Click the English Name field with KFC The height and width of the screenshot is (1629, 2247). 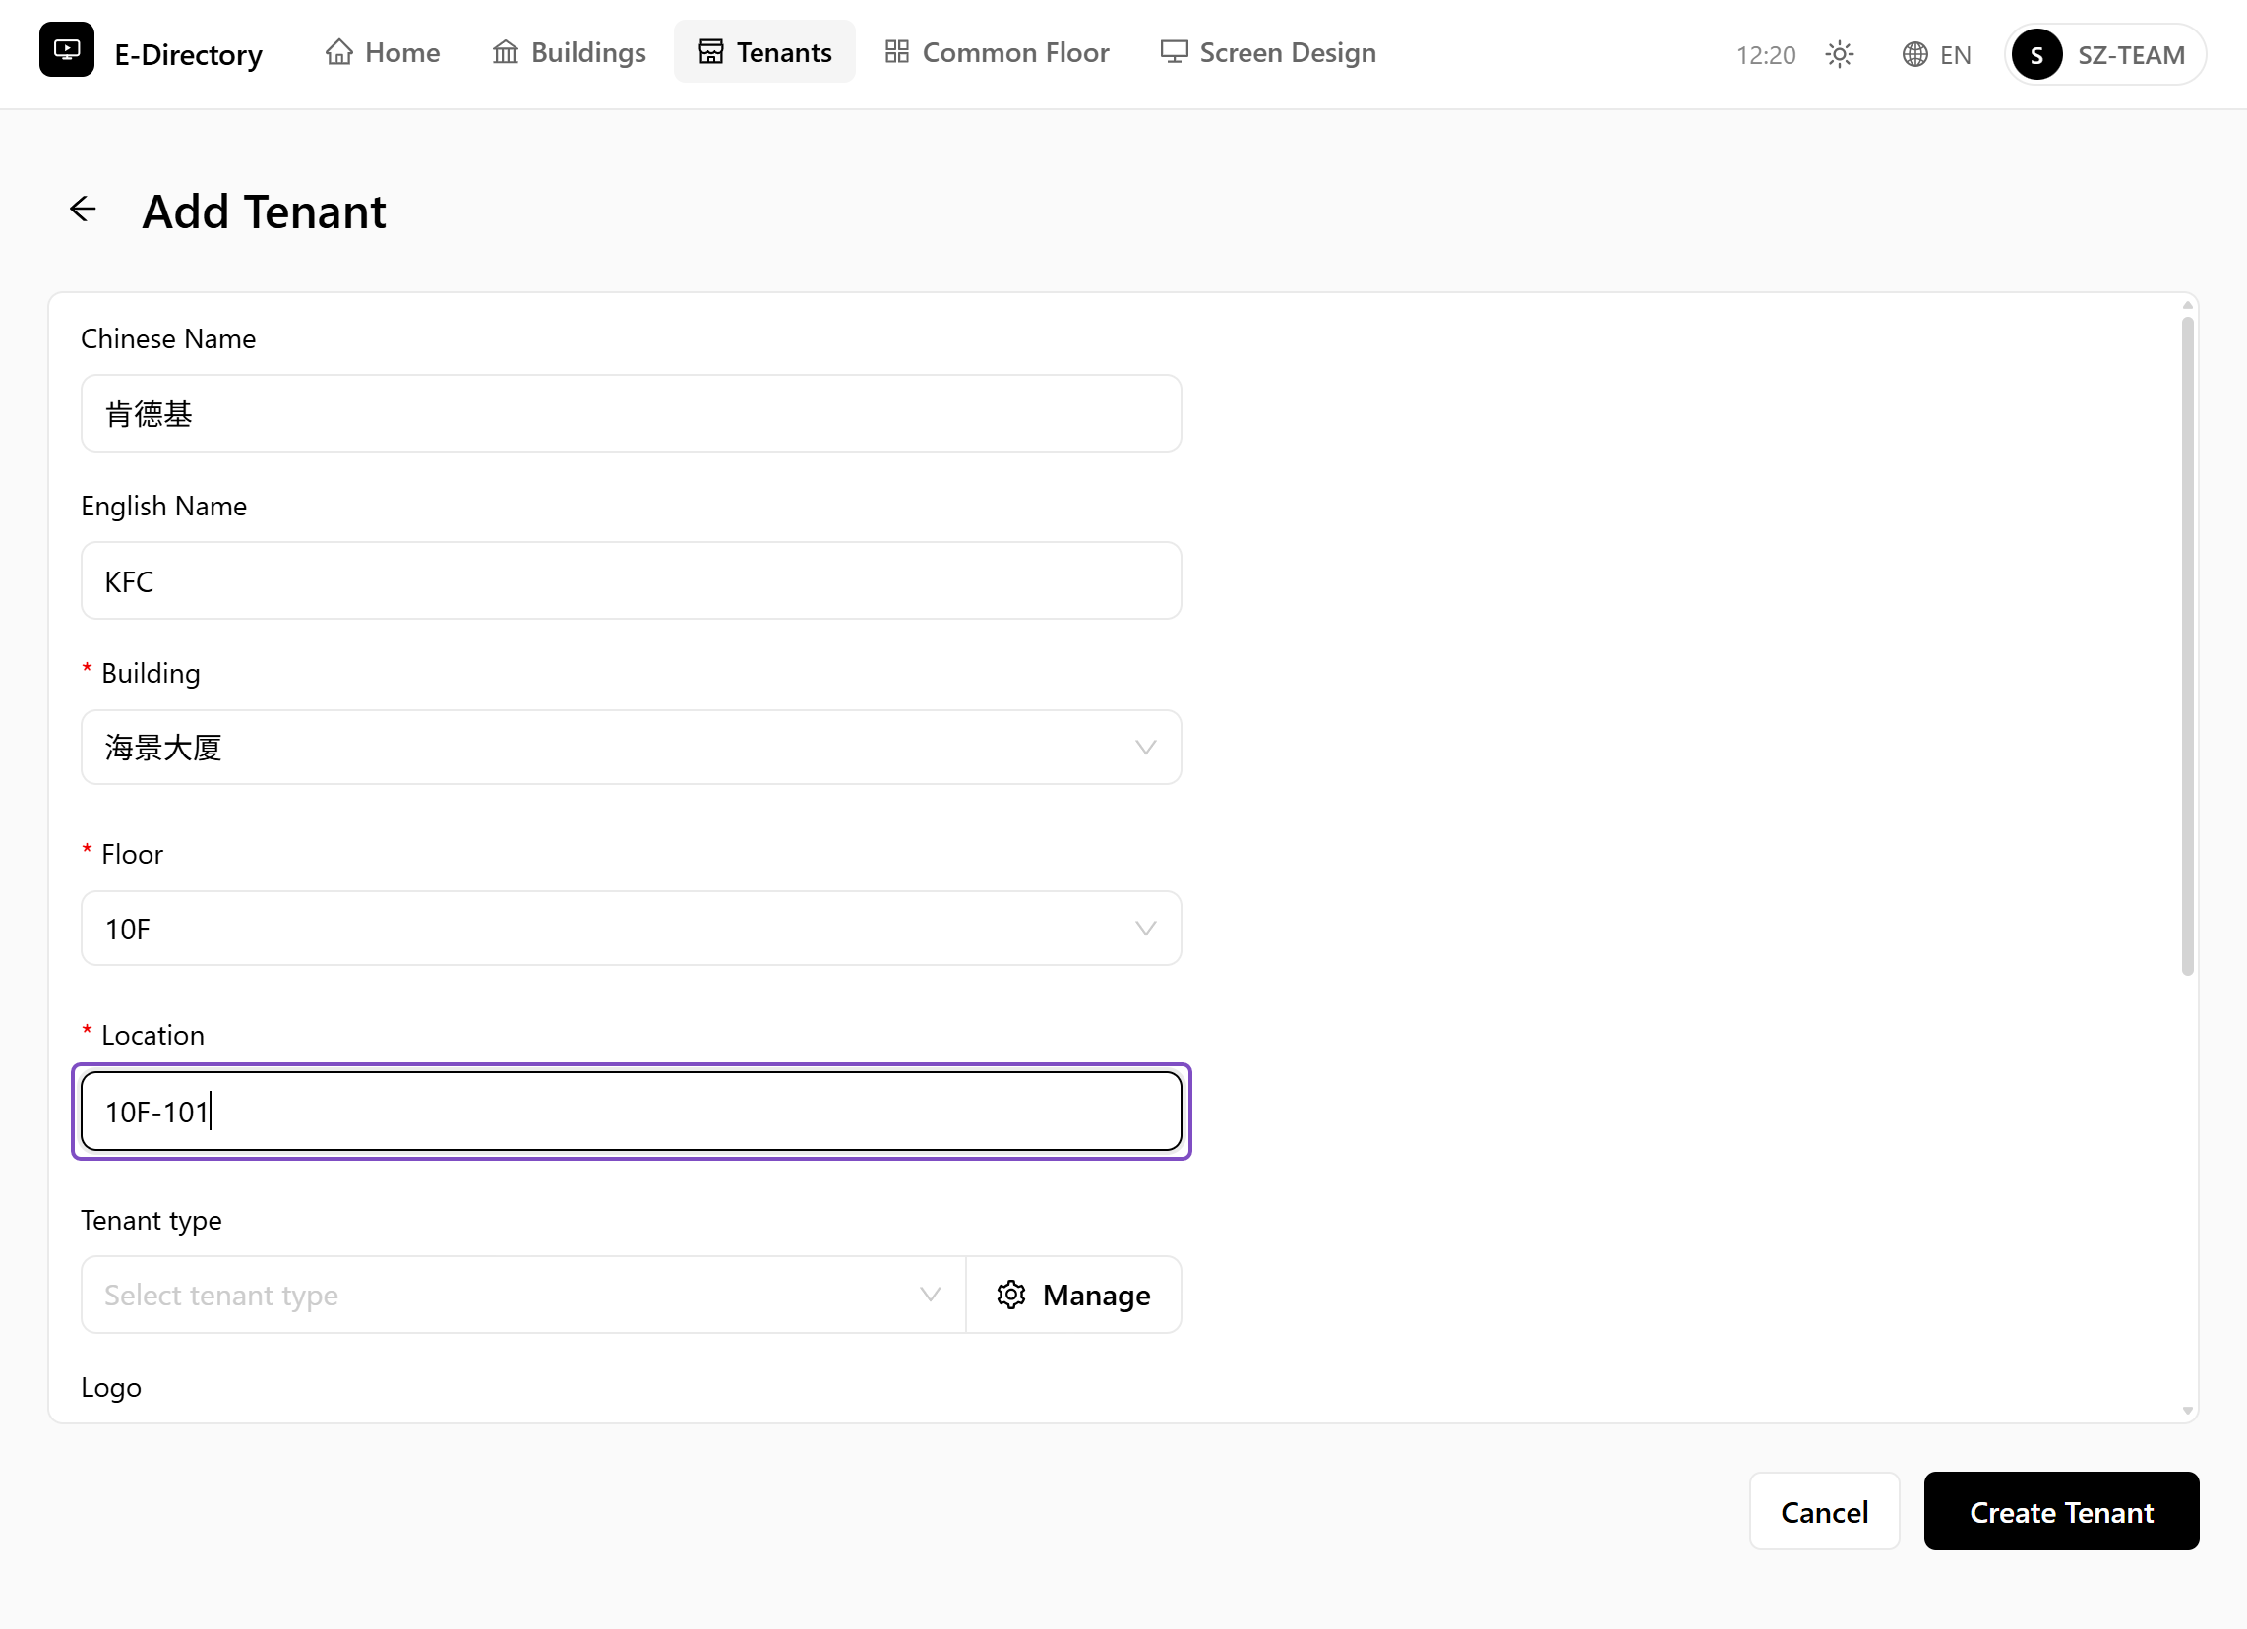[631, 580]
